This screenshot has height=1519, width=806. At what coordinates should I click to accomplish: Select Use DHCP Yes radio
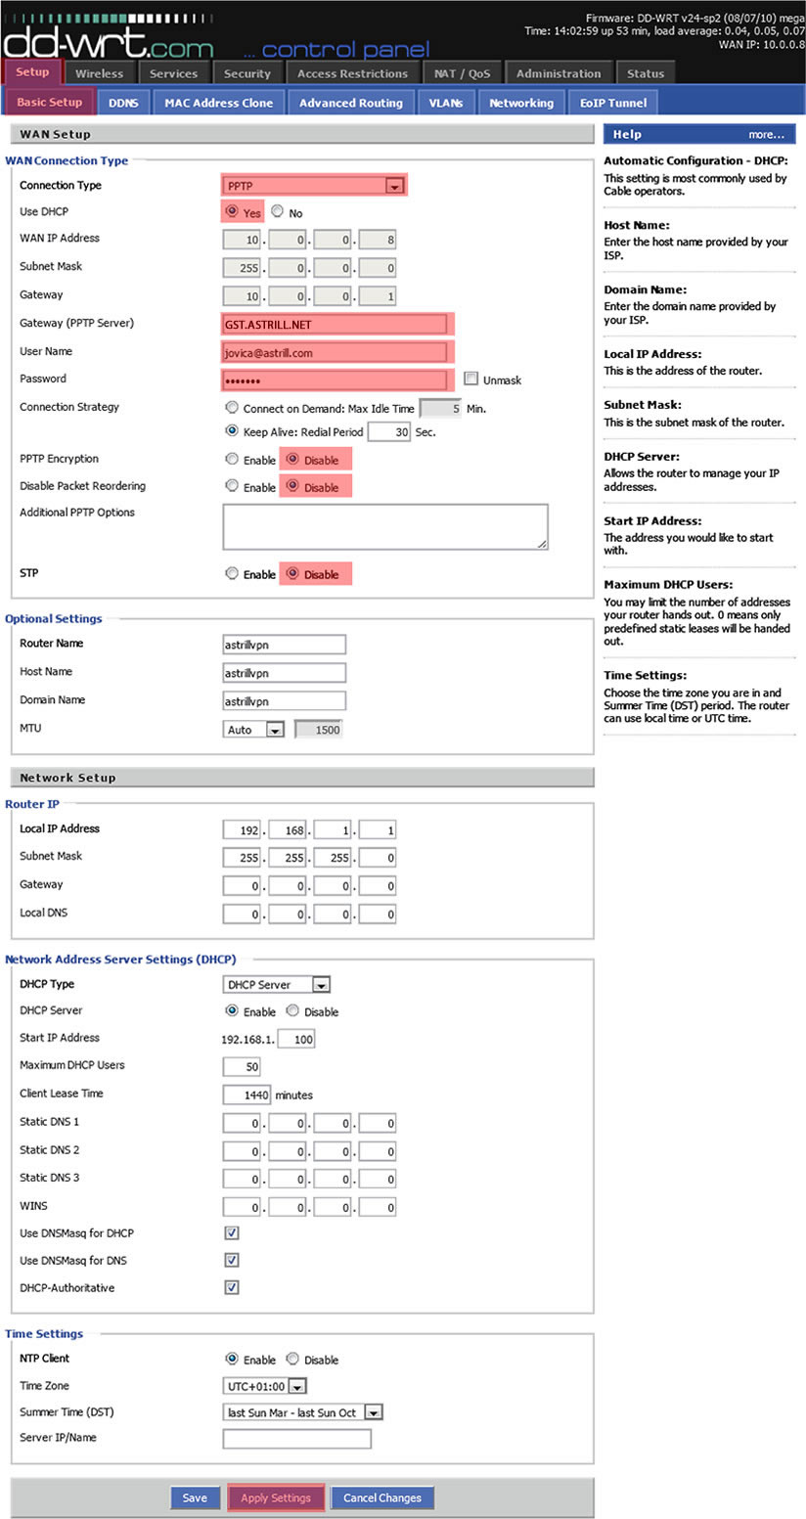[x=231, y=211]
